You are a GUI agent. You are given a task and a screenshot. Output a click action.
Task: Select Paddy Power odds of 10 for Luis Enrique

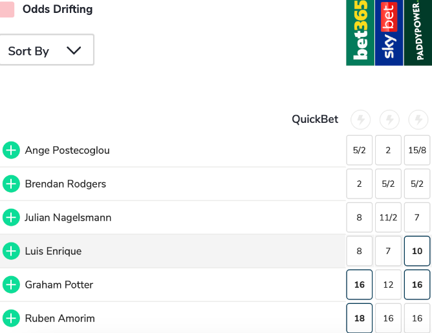[417, 251]
